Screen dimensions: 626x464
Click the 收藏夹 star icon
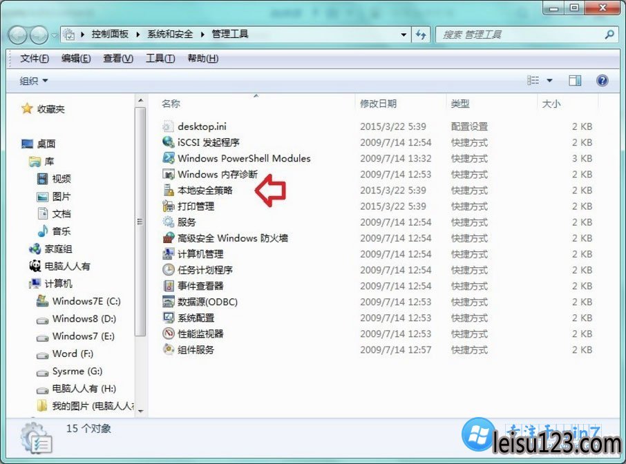(27, 108)
